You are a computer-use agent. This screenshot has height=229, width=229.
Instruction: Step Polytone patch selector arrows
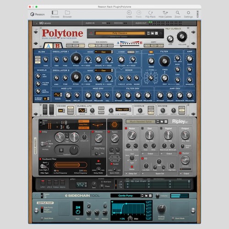click(148, 33)
